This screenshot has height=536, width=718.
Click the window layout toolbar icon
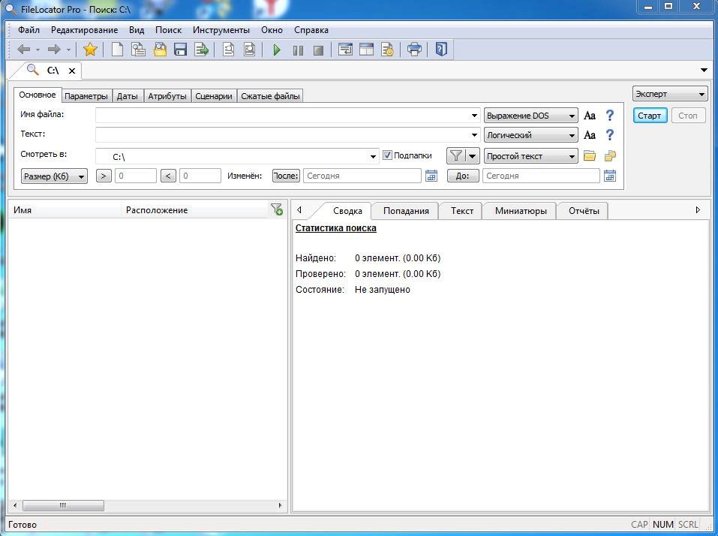tap(366, 50)
